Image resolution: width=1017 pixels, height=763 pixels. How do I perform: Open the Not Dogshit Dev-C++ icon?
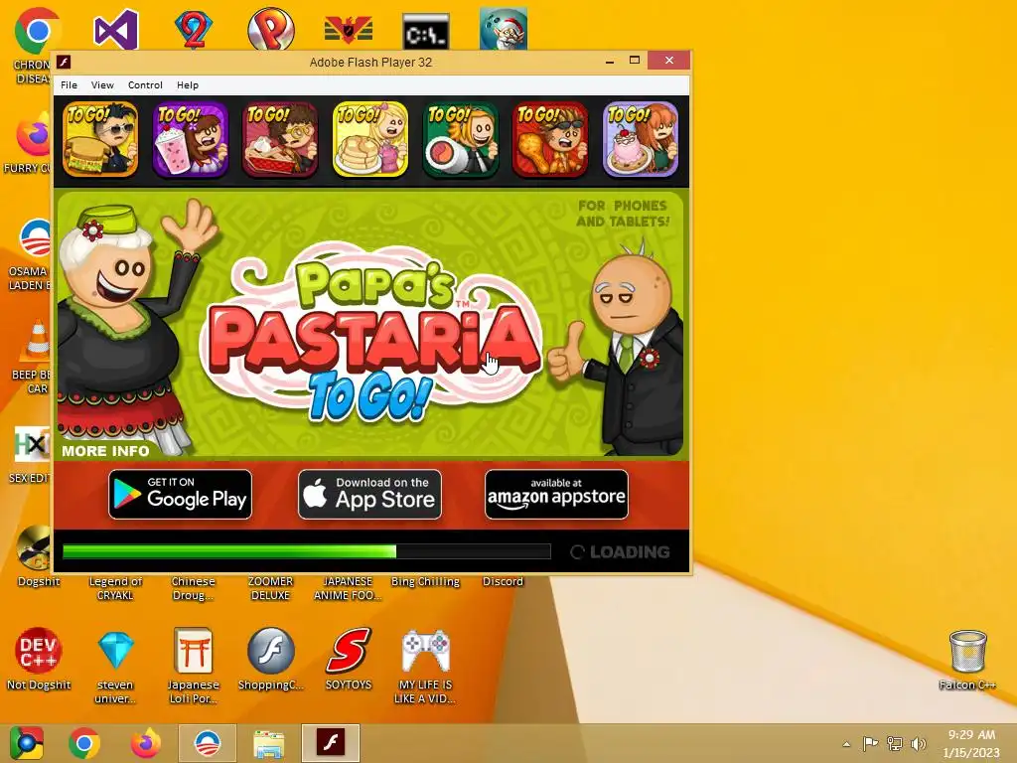coord(39,658)
